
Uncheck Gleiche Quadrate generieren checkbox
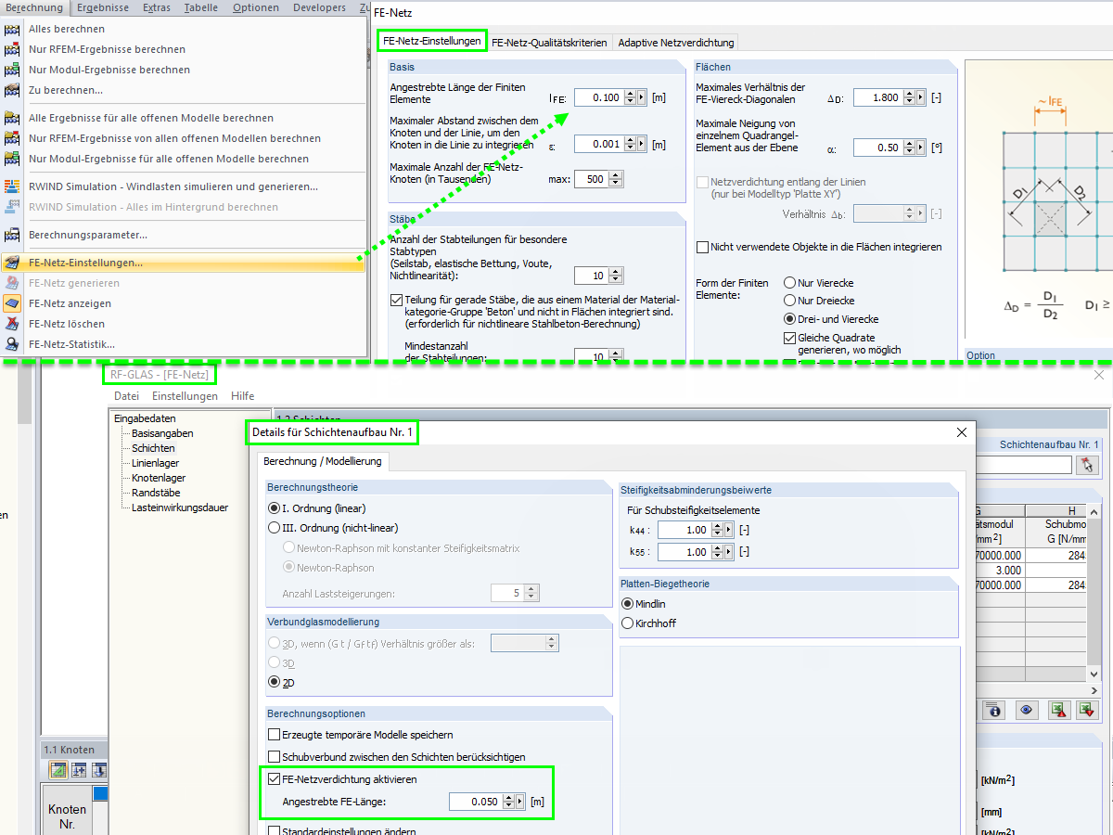[790, 338]
